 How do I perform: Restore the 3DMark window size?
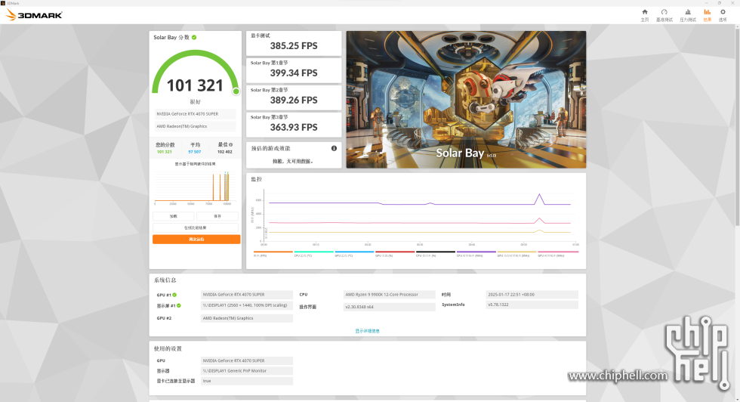[719, 3]
